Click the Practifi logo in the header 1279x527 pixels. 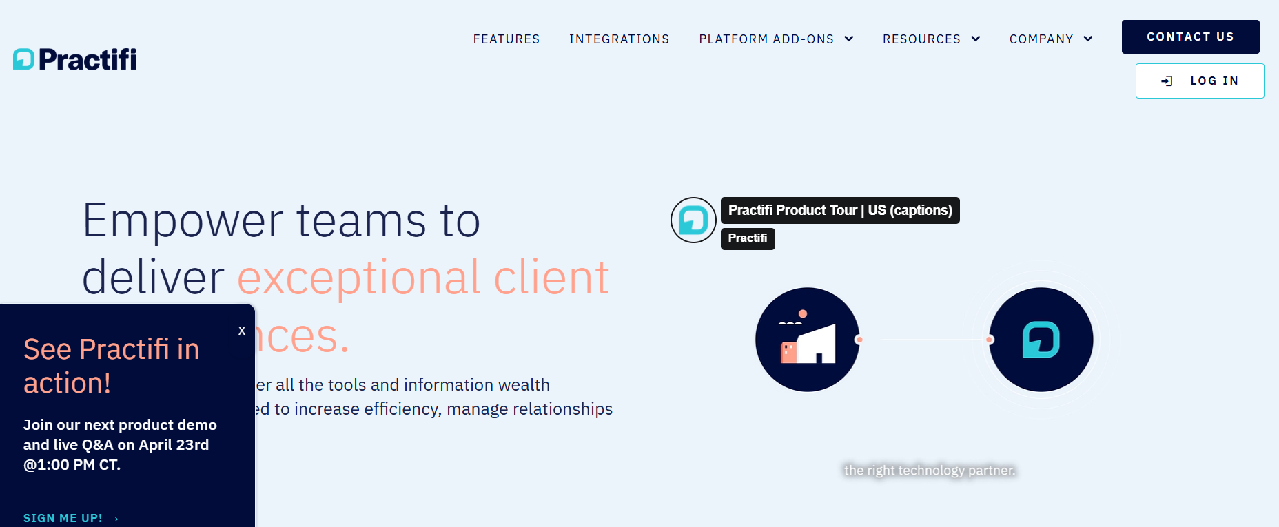[74, 59]
